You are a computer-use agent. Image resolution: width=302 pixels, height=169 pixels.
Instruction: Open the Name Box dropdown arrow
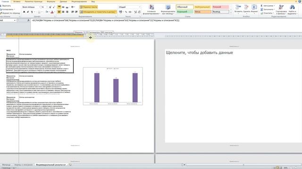pos(15,20)
